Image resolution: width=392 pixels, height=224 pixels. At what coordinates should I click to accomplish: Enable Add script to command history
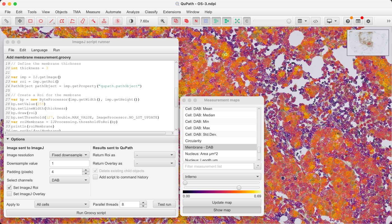coord(95,177)
